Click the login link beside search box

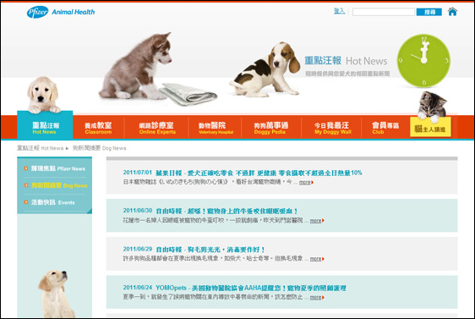[339, 11]
